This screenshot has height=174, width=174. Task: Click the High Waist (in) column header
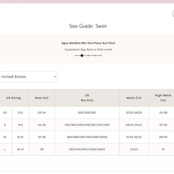(163, 98)
